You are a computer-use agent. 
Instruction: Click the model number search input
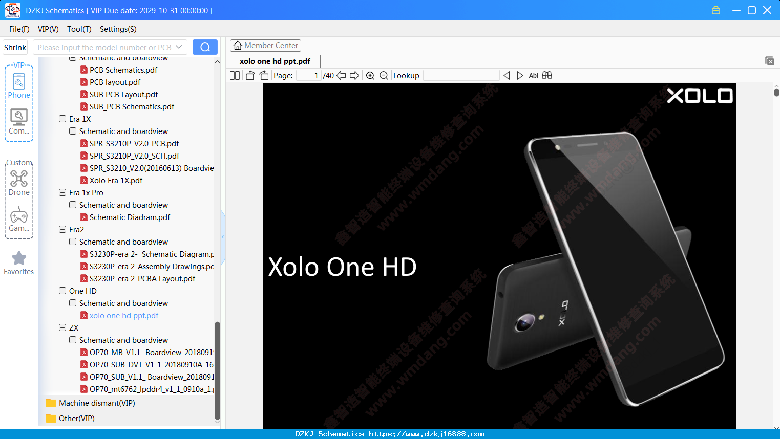tap(104, 47)
